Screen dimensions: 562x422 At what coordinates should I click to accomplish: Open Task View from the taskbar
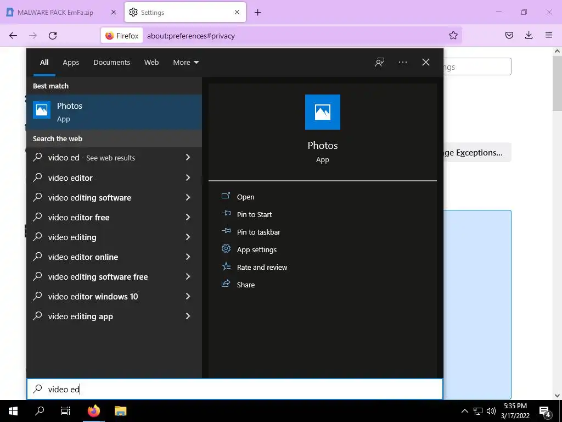66,411
